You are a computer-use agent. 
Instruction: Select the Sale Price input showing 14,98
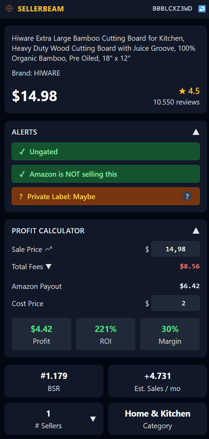coord(176,248)
